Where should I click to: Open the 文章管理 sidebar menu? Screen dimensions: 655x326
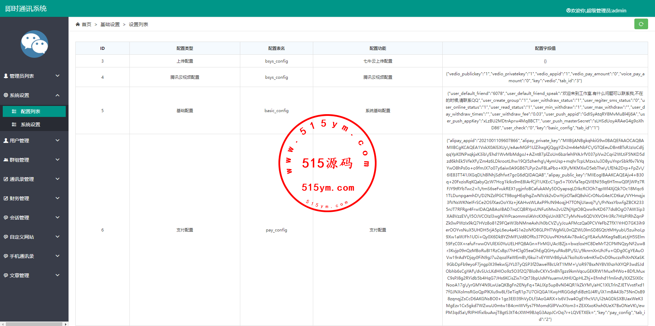pyautogui.click(x=19, y=275)
